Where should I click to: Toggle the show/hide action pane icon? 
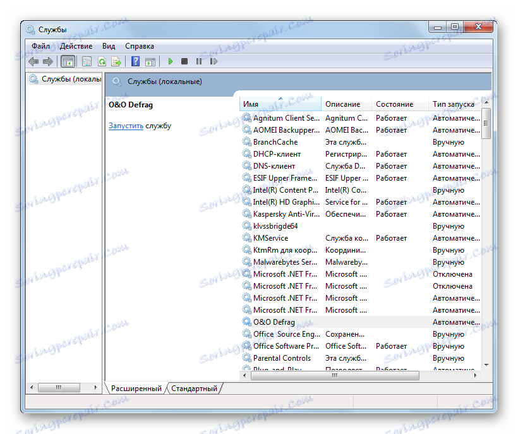click(x=150, y=61)
